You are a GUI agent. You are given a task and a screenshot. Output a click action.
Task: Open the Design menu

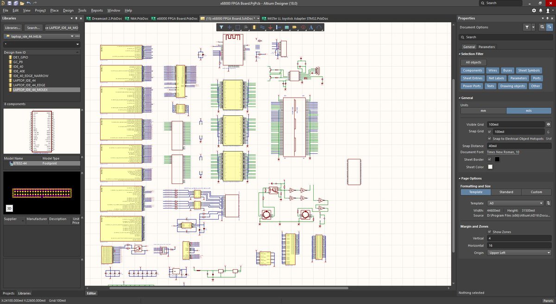coord(68,10)
